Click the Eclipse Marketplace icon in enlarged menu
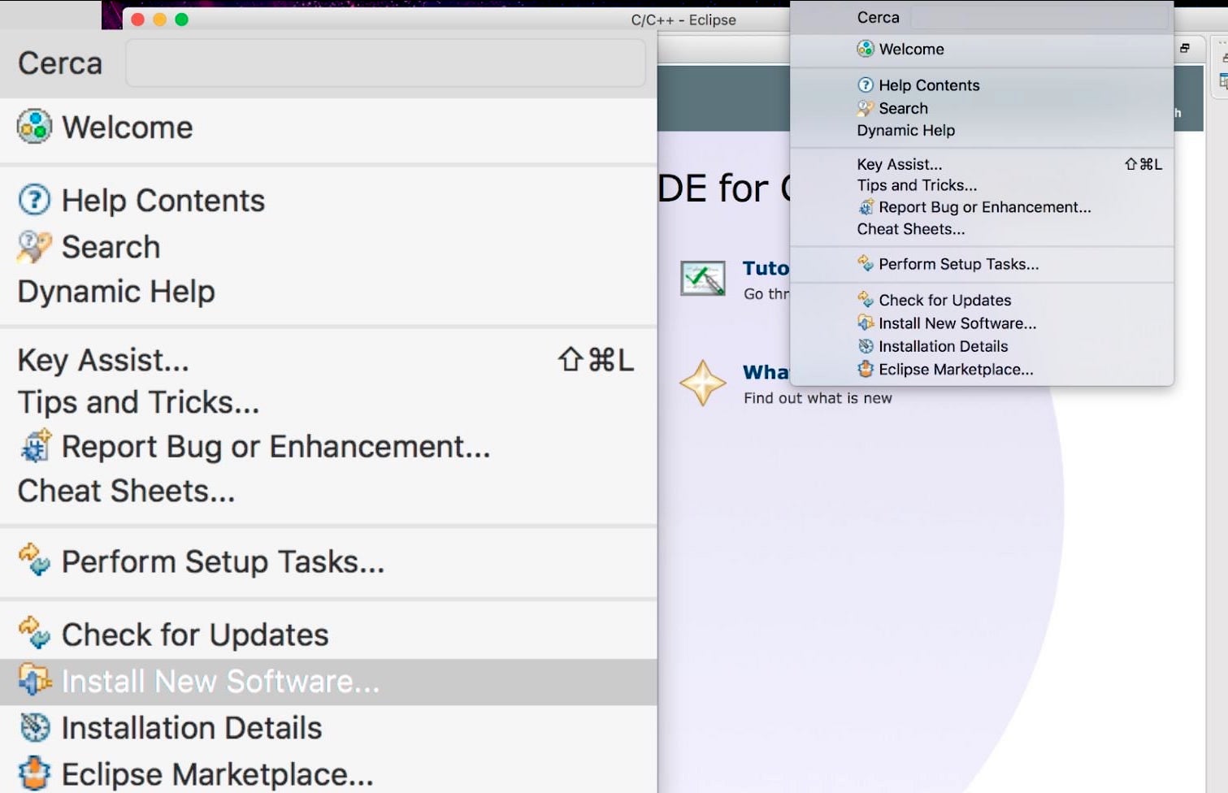 pos(35,773)
